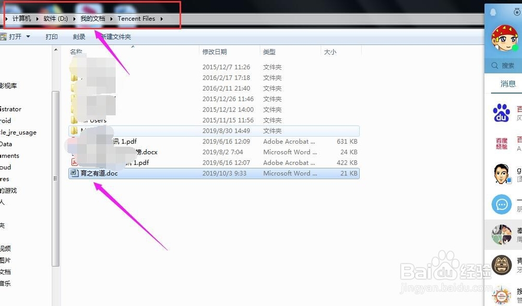Expand the 打开 dropdown arrow

(x=28, y=36)
